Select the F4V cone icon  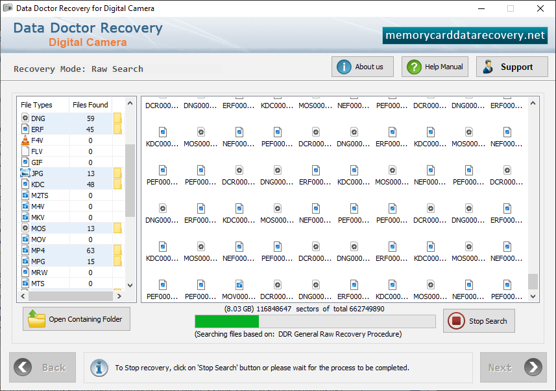[x=25, y=140]
